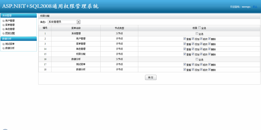Collapse the 系统管理 sidebar section header
261x130 pixels.
pos(19,16)
